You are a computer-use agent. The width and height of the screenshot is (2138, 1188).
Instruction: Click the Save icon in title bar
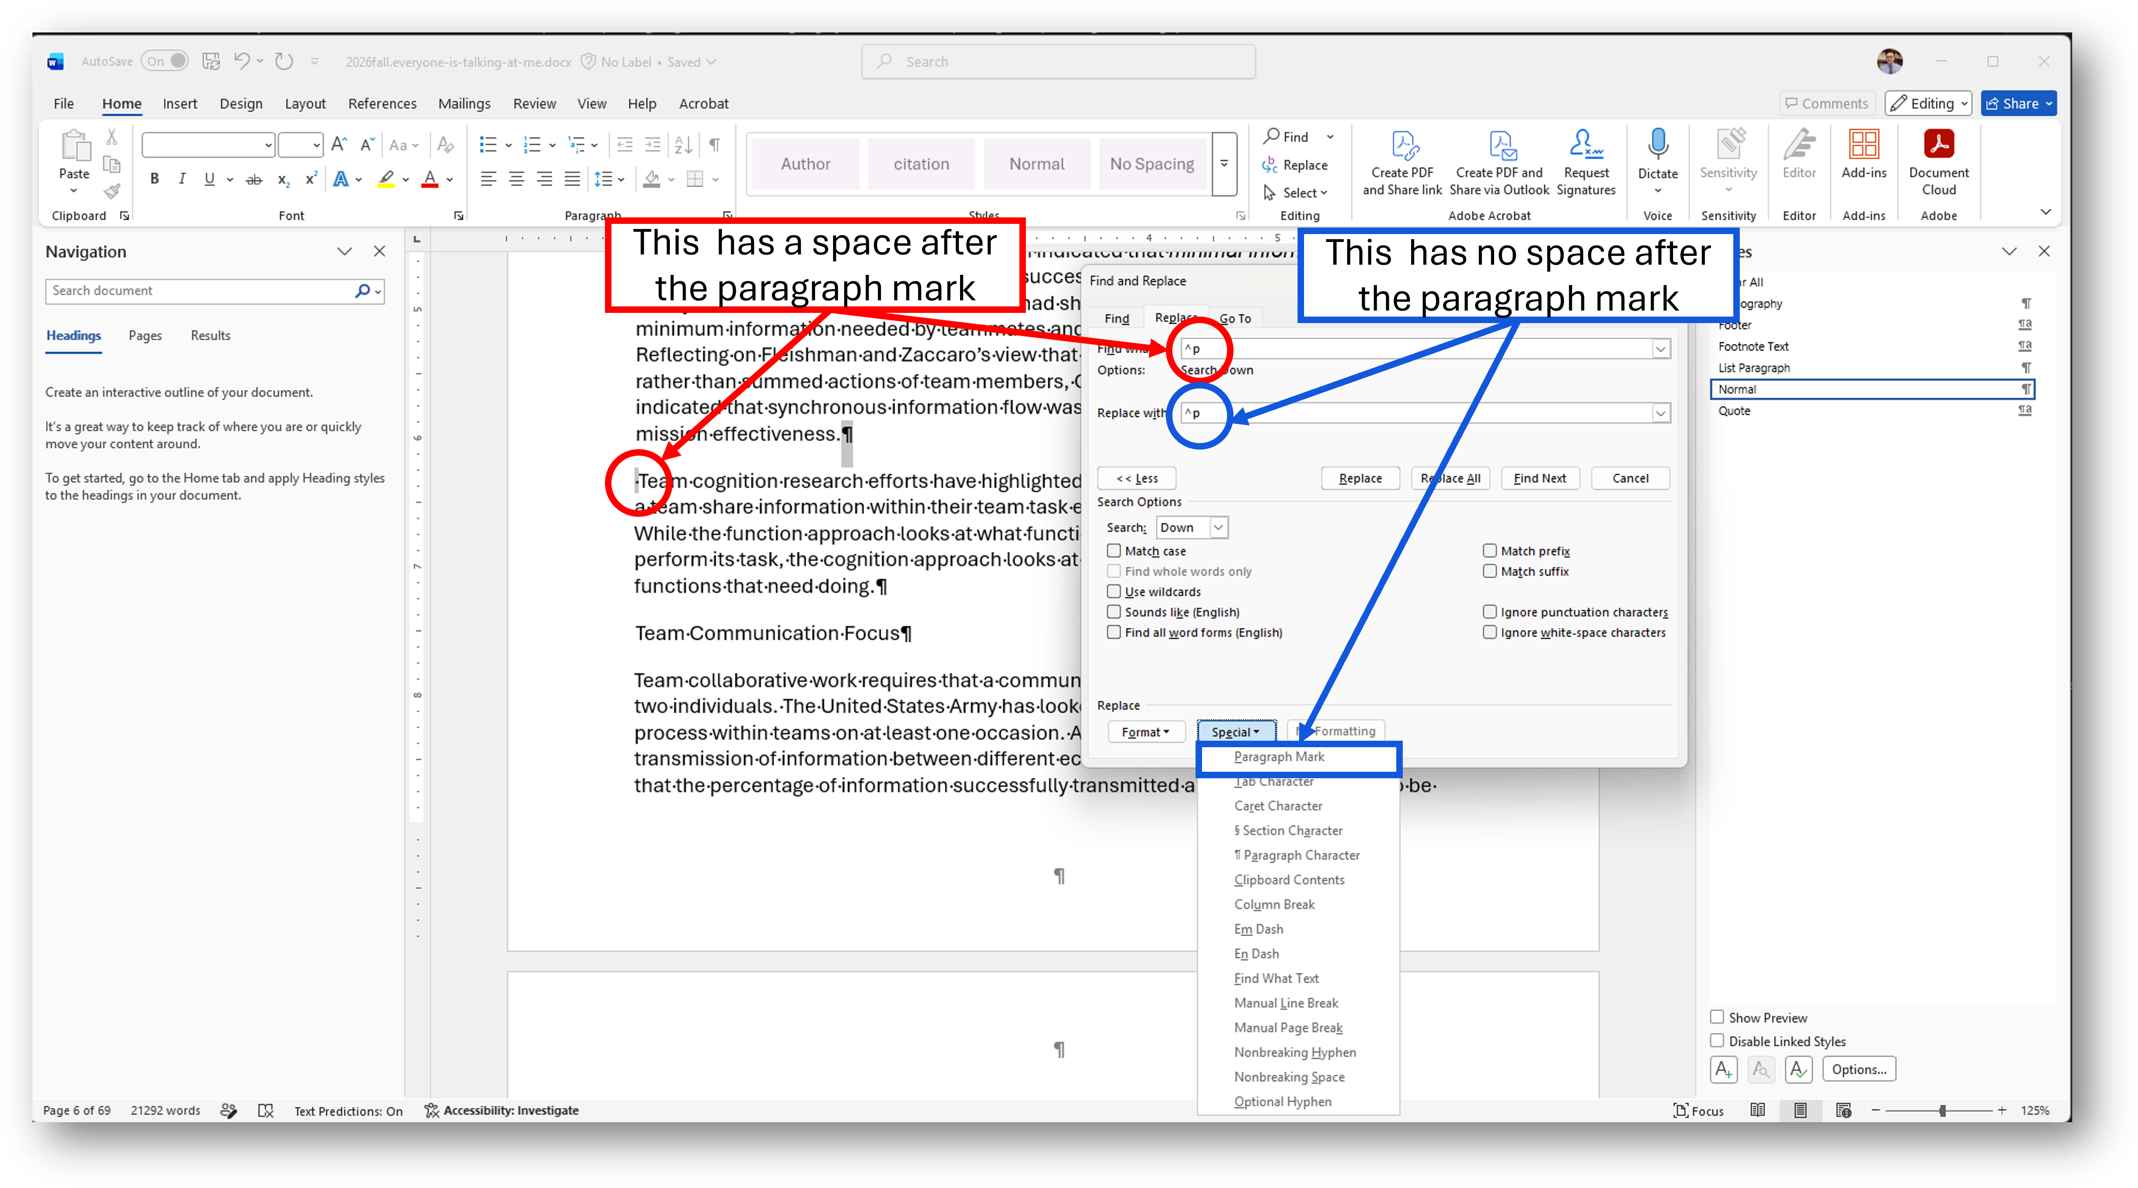coord(211,61)
